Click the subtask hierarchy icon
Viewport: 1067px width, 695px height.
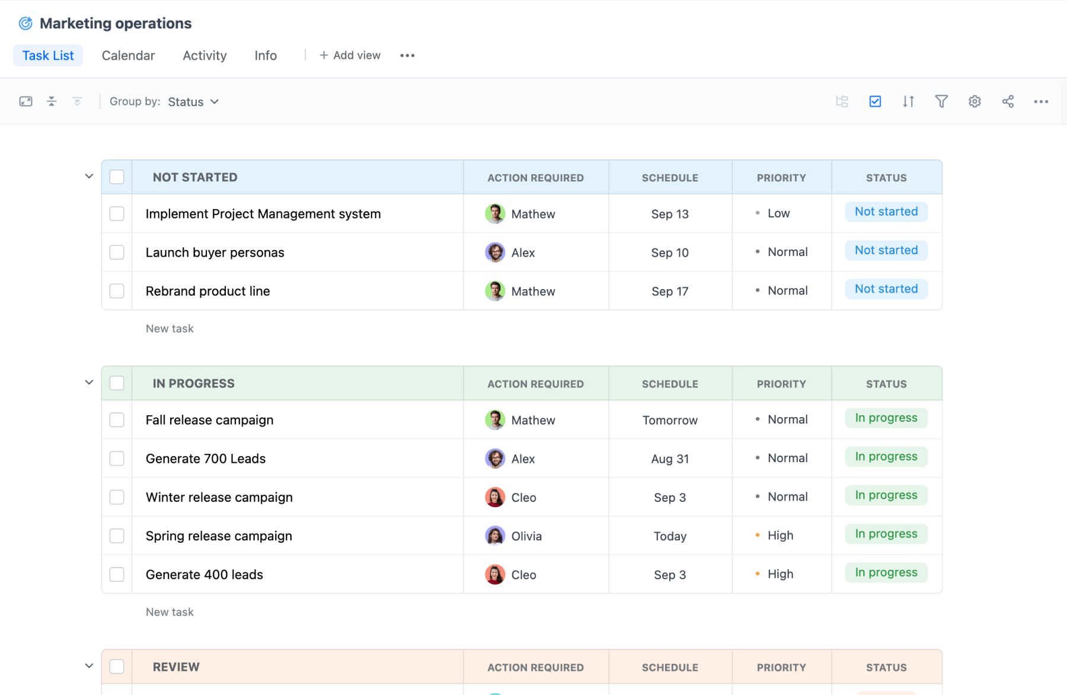click(x=842, y=101)
